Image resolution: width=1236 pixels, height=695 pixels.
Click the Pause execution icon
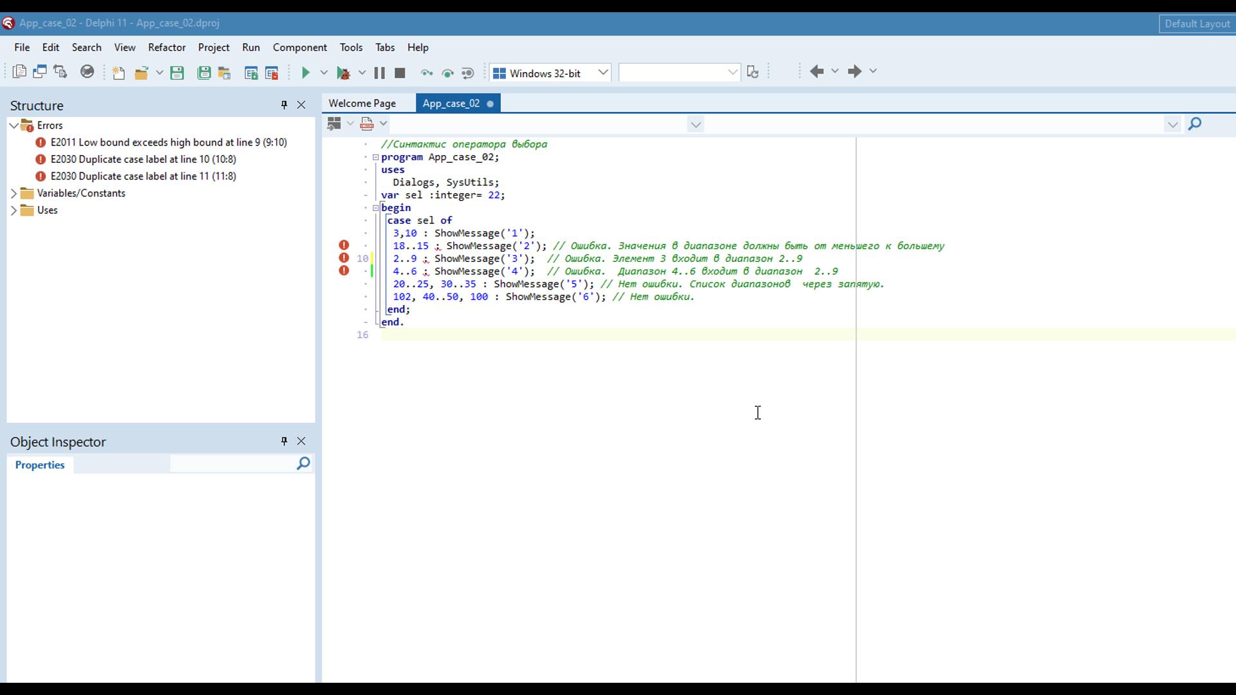tap(379, 73)
